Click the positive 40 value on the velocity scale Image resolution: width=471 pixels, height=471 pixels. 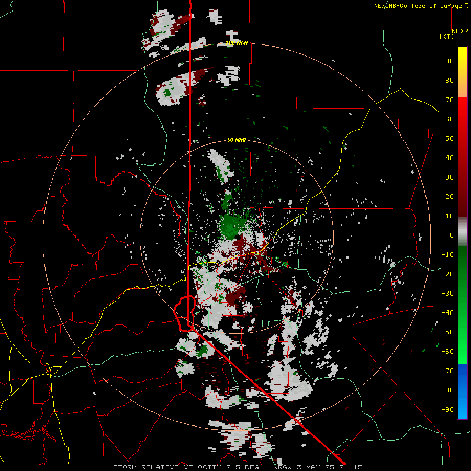450,158
